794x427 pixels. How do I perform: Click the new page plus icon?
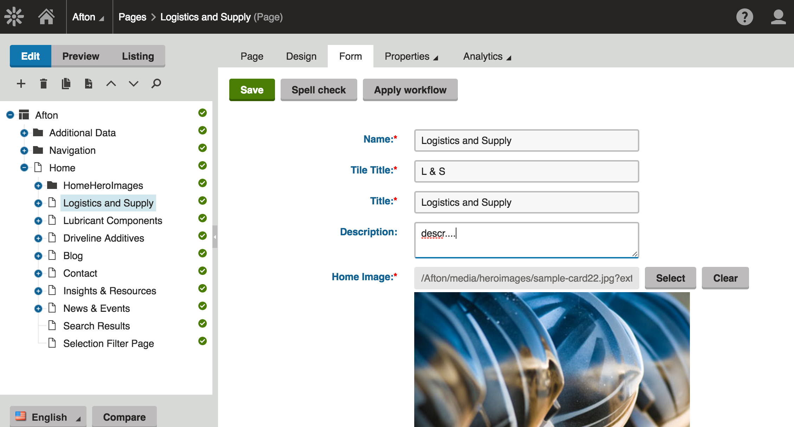pos(21,84)
